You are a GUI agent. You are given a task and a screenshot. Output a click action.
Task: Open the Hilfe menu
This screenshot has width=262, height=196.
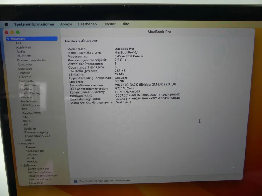tap(125, 24)
